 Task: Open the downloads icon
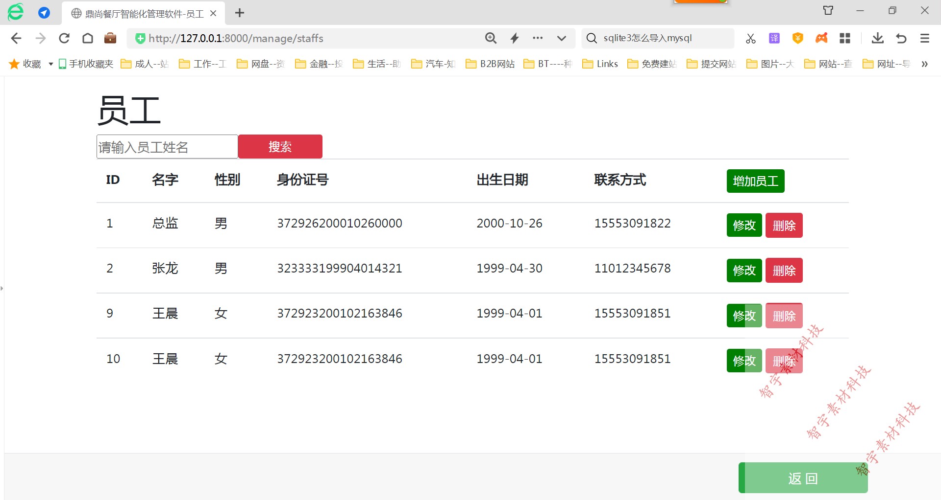[878, 38]
